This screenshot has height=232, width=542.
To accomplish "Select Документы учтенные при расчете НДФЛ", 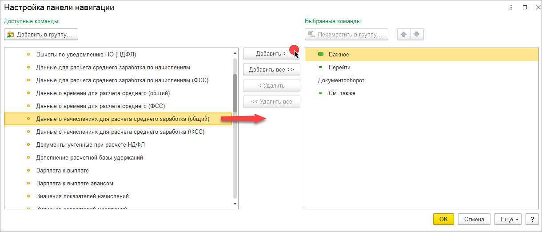I will pyautogui.click(x=118, y=145).
